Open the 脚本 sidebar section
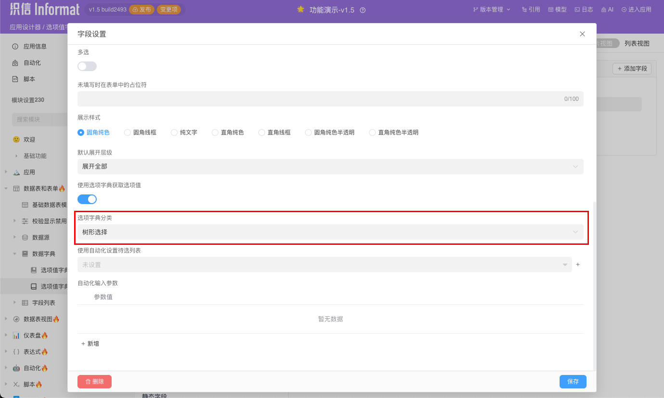Image resolution: width=664 pixels, height=398 pixels. pyautogui.click(x=29, y=79)
